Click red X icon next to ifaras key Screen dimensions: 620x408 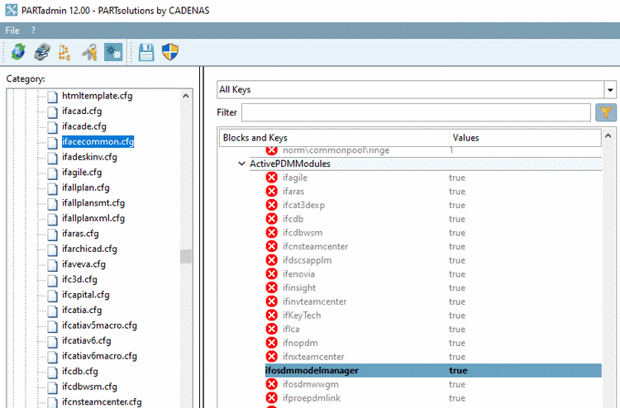[272, 191]
